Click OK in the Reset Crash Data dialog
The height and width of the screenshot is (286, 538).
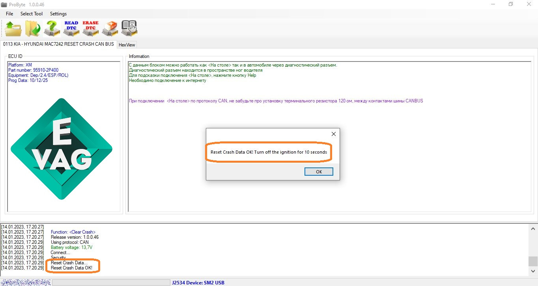pos(319,172)
